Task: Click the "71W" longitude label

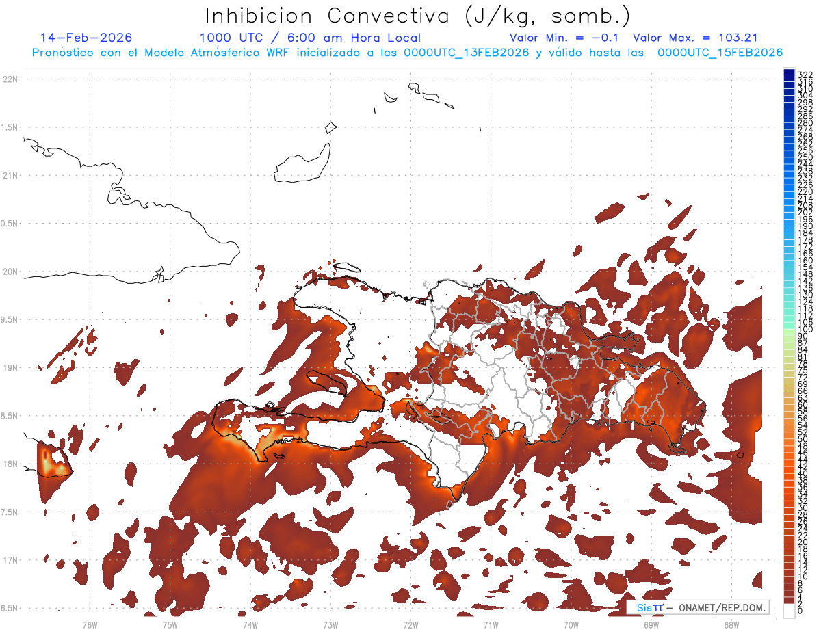Action: 491,624
